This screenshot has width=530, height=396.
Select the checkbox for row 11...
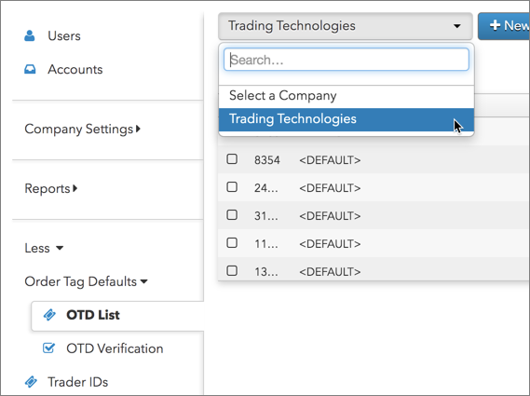point(232,243)
